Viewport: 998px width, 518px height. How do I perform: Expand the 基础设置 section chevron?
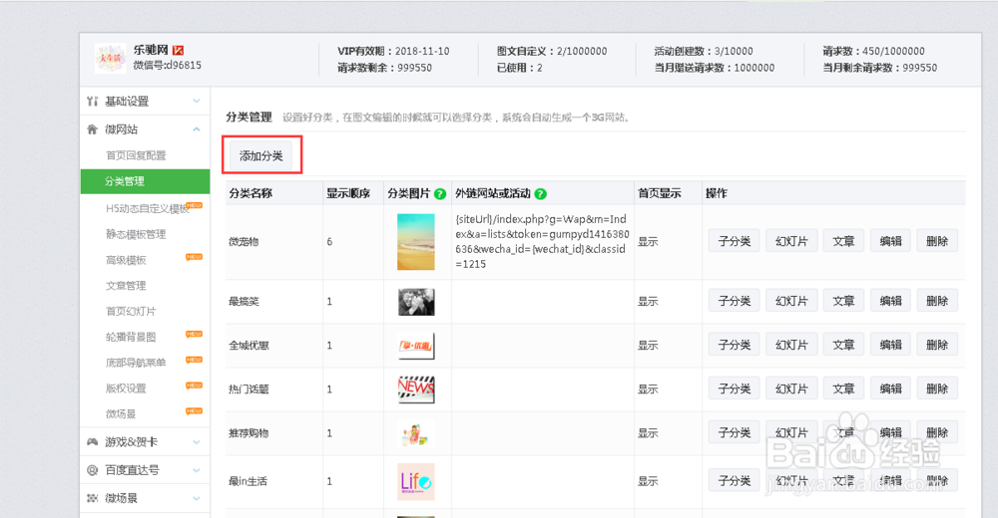pyautogui.click(x=197, y=102)
